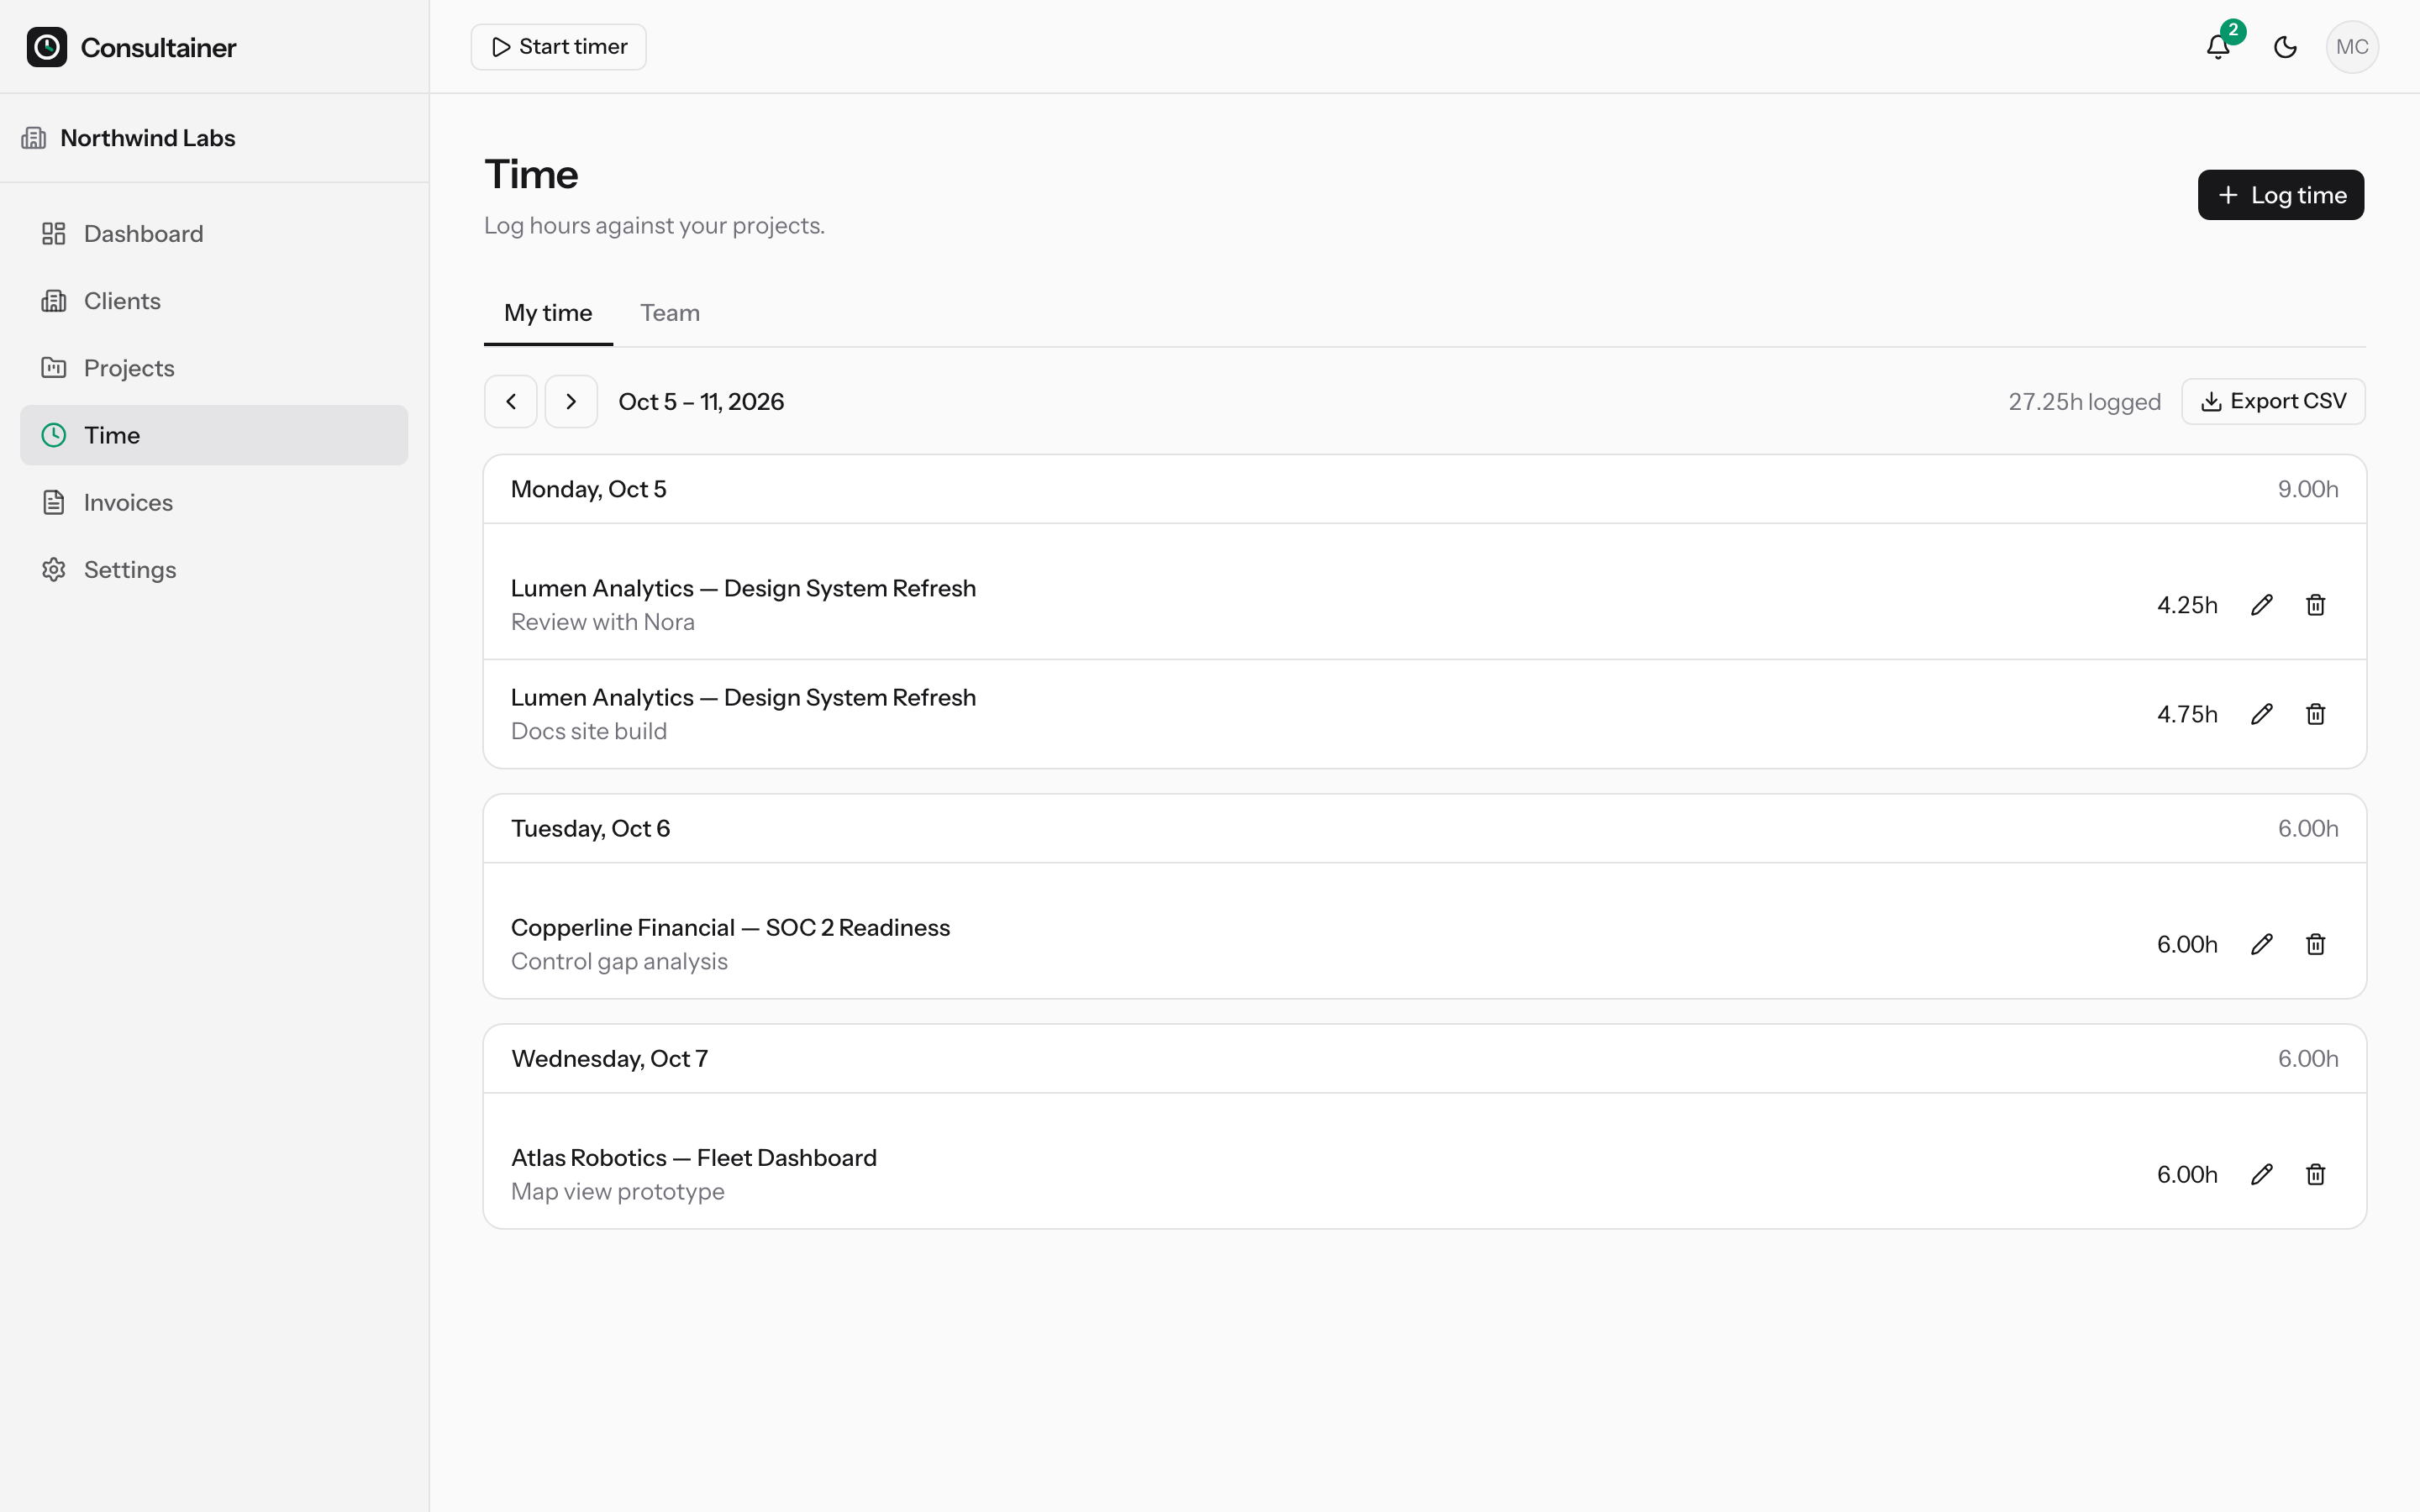The width and height of the screenshot is (2420, 1512).
Task: Click the Oct 5 – 11, 2026 date range
Action: (x=701, y=402)
